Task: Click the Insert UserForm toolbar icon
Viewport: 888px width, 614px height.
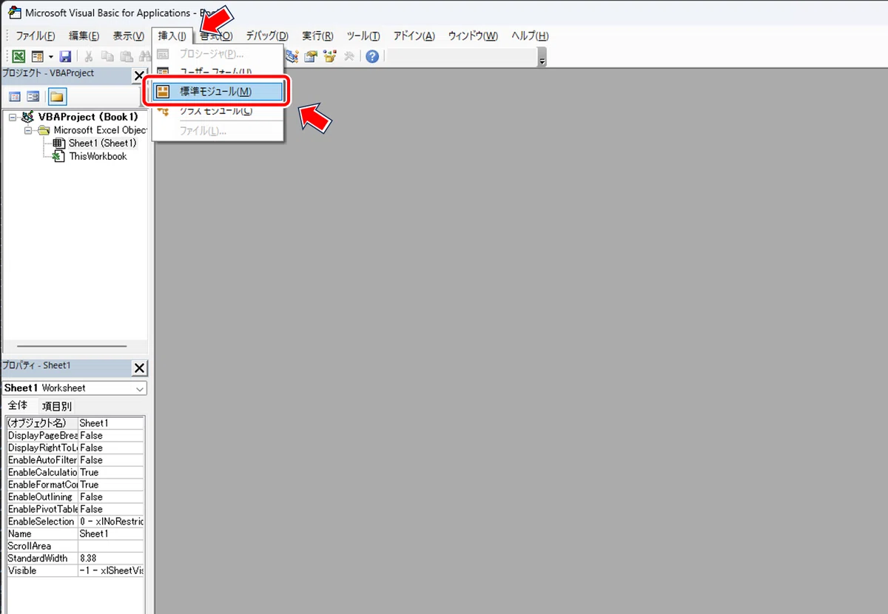Action: 37,56
